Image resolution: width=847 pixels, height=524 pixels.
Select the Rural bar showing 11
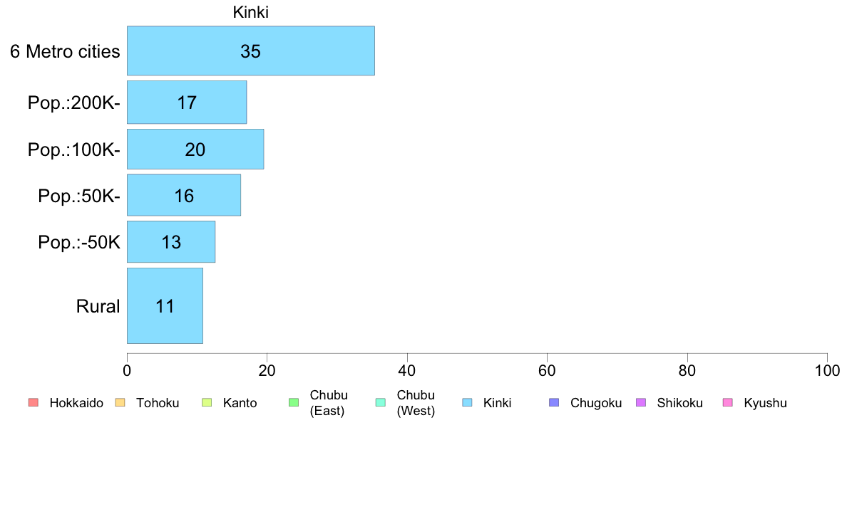[165, 305]
